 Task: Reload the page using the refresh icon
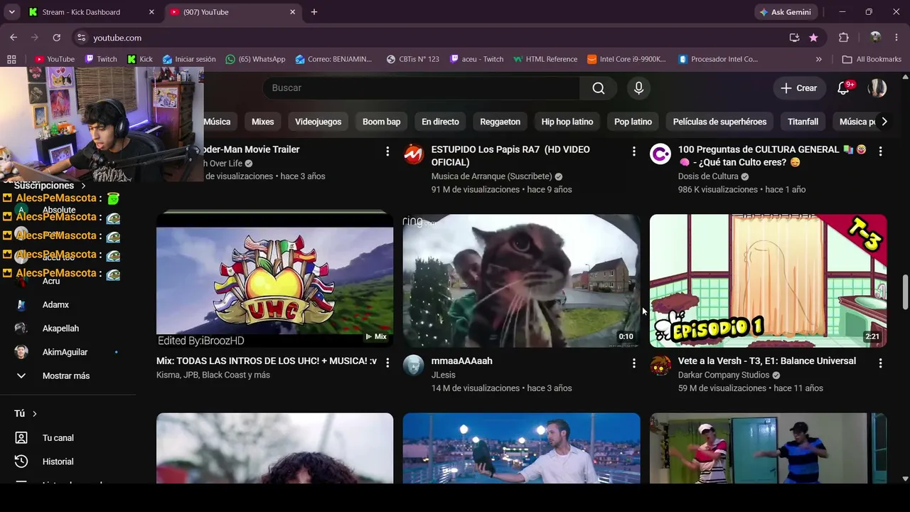(57, 38)
